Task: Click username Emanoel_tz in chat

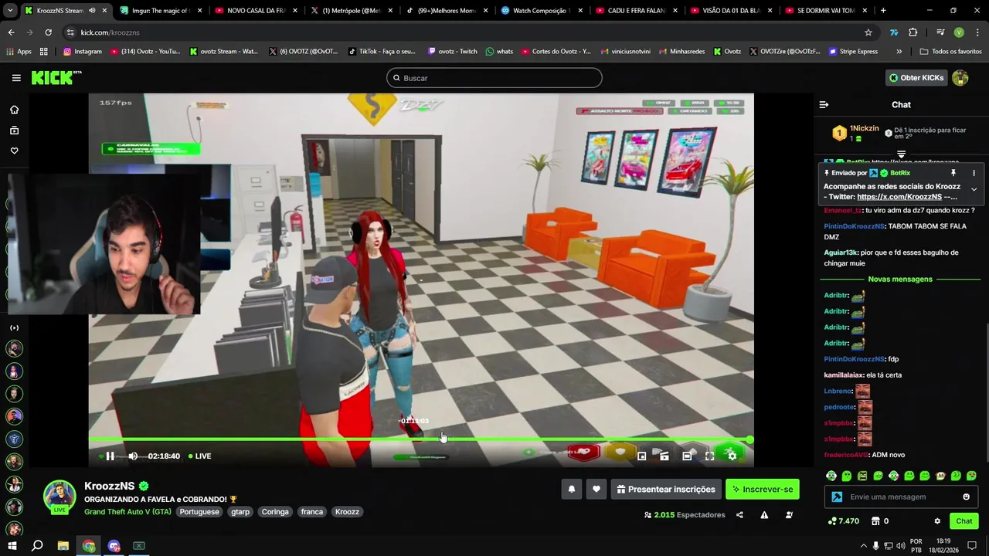Action: [x=842, y=210]
